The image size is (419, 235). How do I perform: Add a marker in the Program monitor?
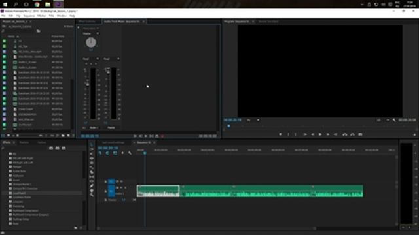(x=280, y=134)
